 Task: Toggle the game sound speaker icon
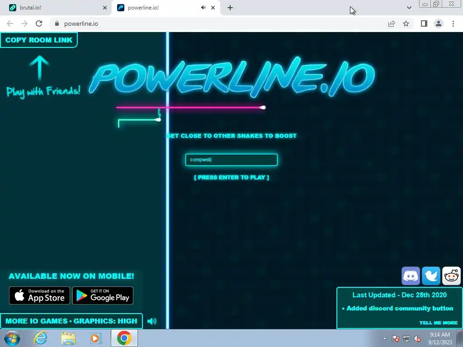tap(152, 321)
